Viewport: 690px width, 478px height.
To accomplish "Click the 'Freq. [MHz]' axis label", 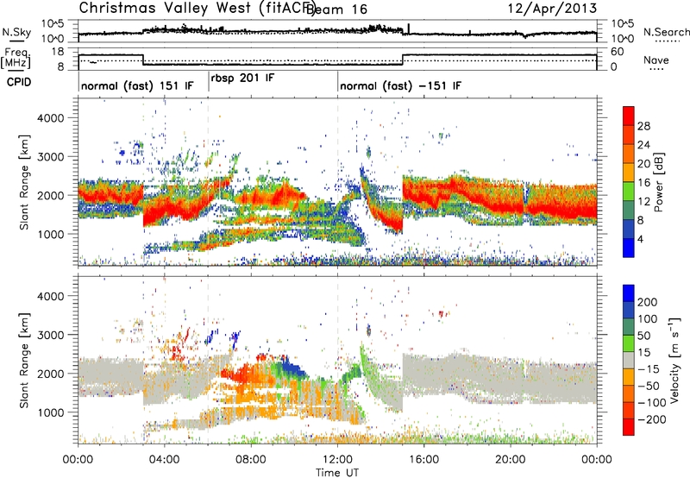I will tap(16, 59).
